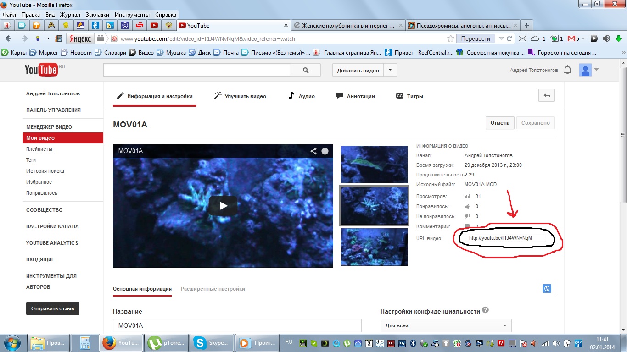The image size is (627, 352).
Task: Click the search magnifier button
Action: (x=306, y=70)
